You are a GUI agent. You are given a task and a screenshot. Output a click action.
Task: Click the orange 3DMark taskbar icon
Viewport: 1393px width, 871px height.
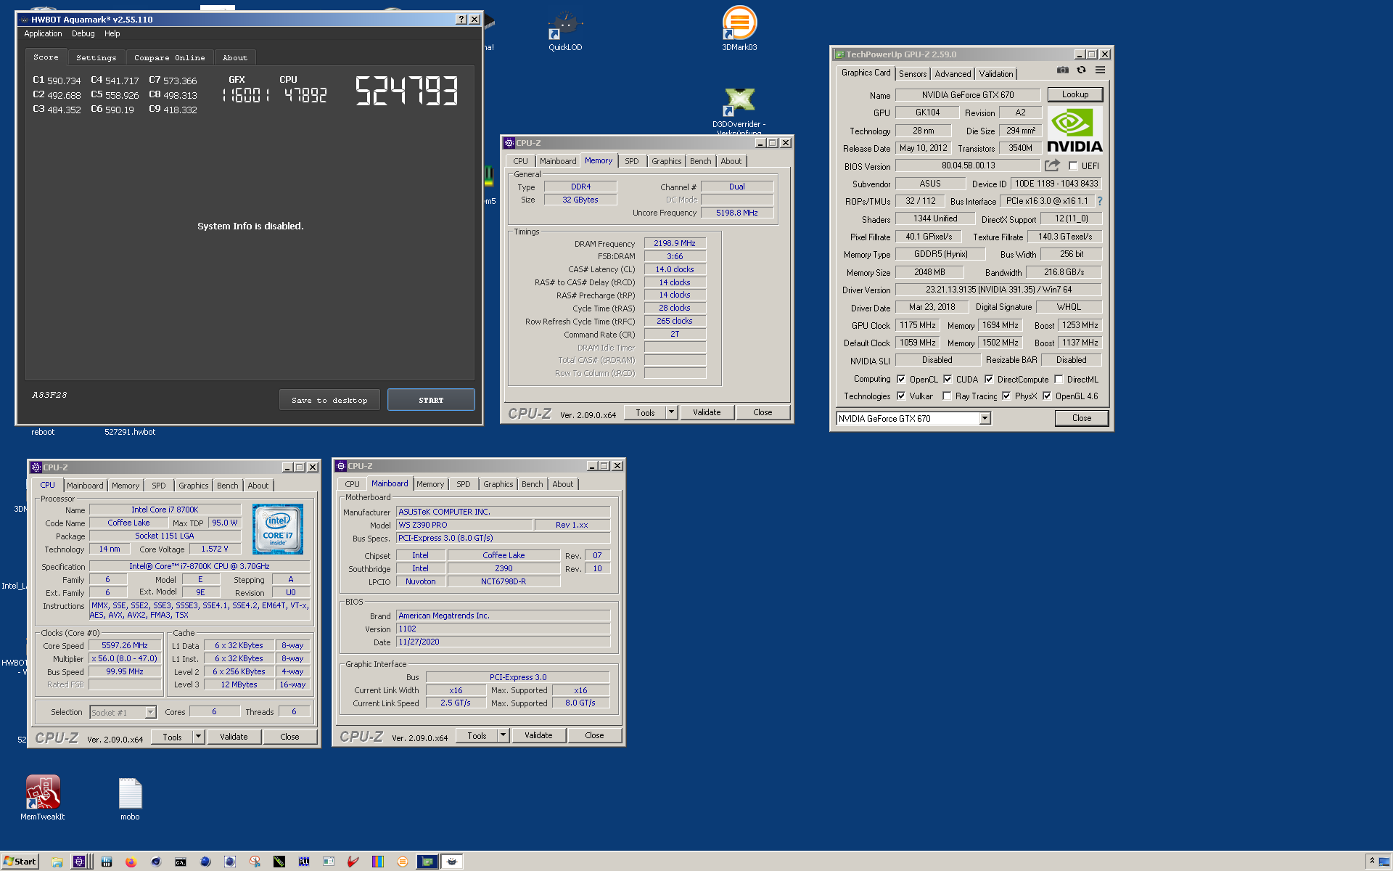click(x=402, y=862)
